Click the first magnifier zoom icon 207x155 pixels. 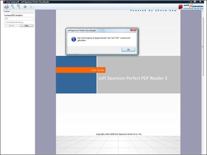click(12, 6)
